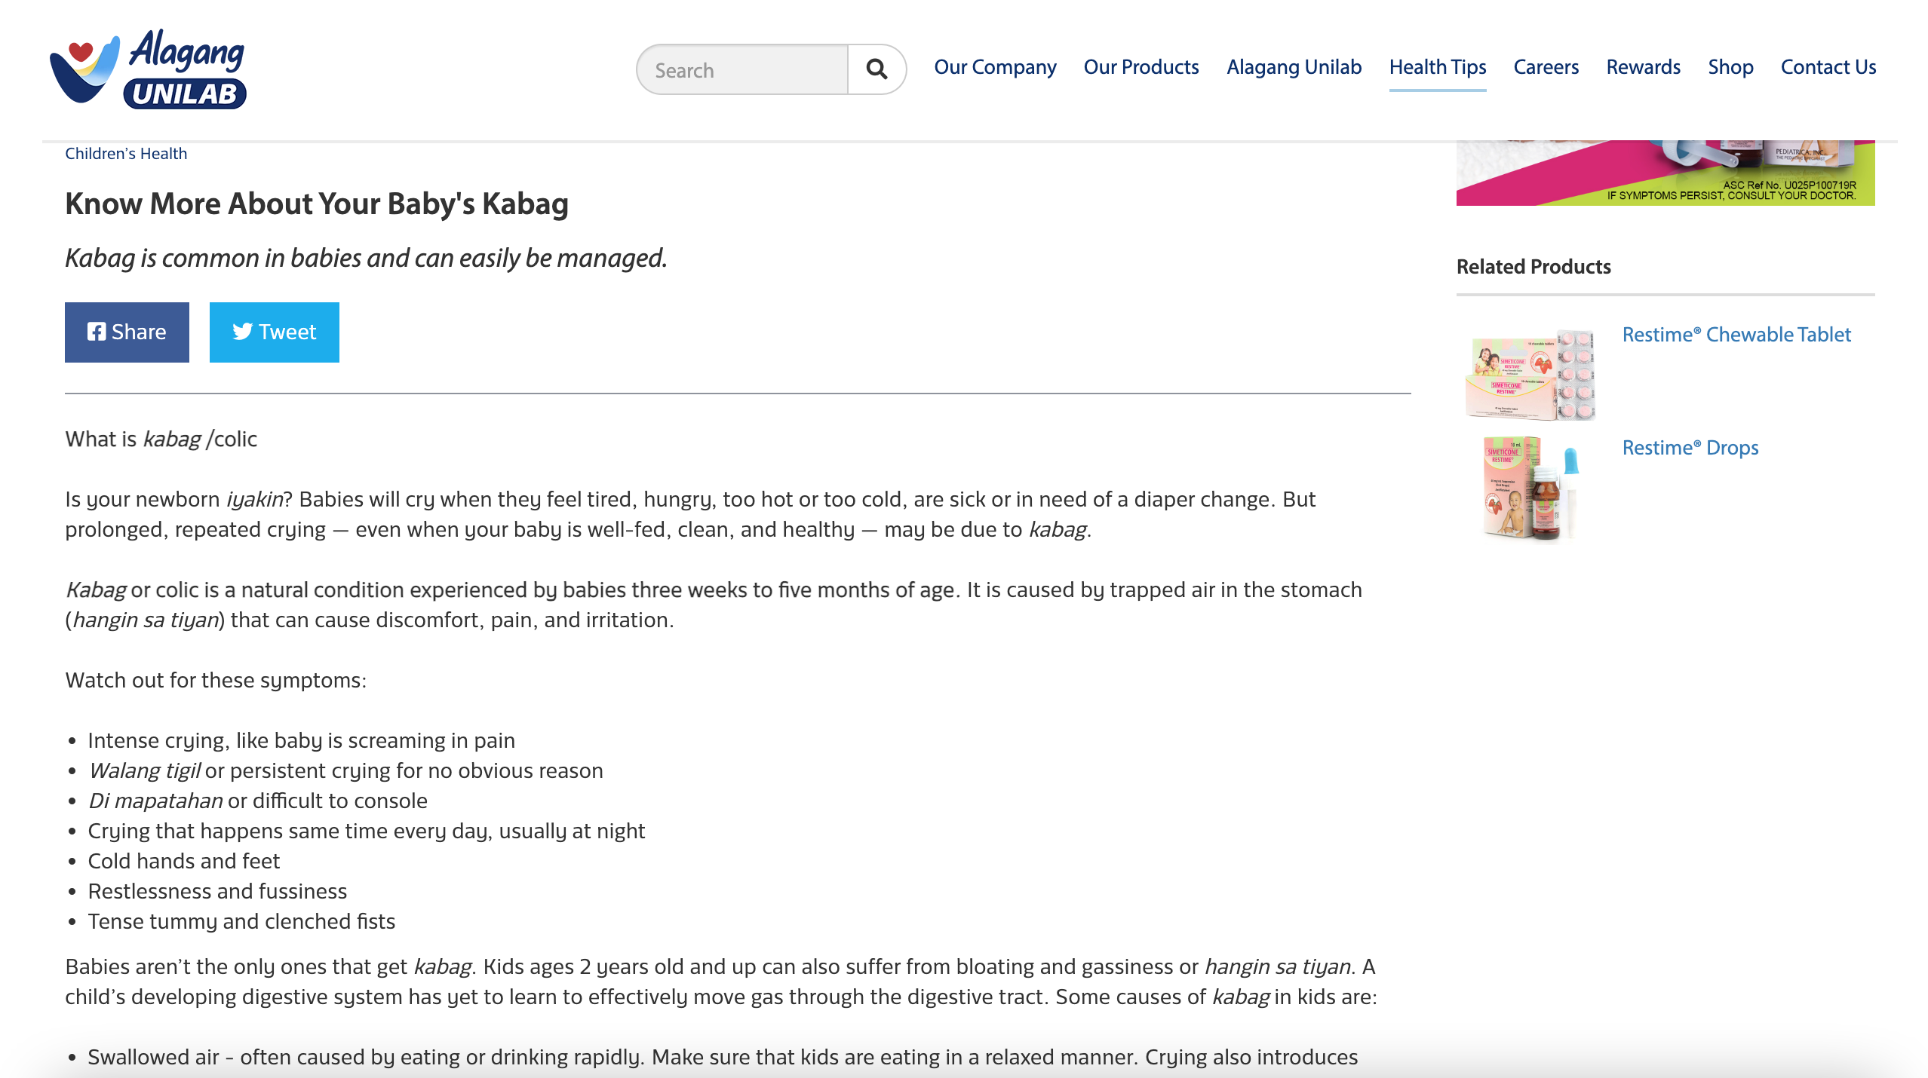Open the Our Products menu
1928x1078 pixels.
point(1141,67)
